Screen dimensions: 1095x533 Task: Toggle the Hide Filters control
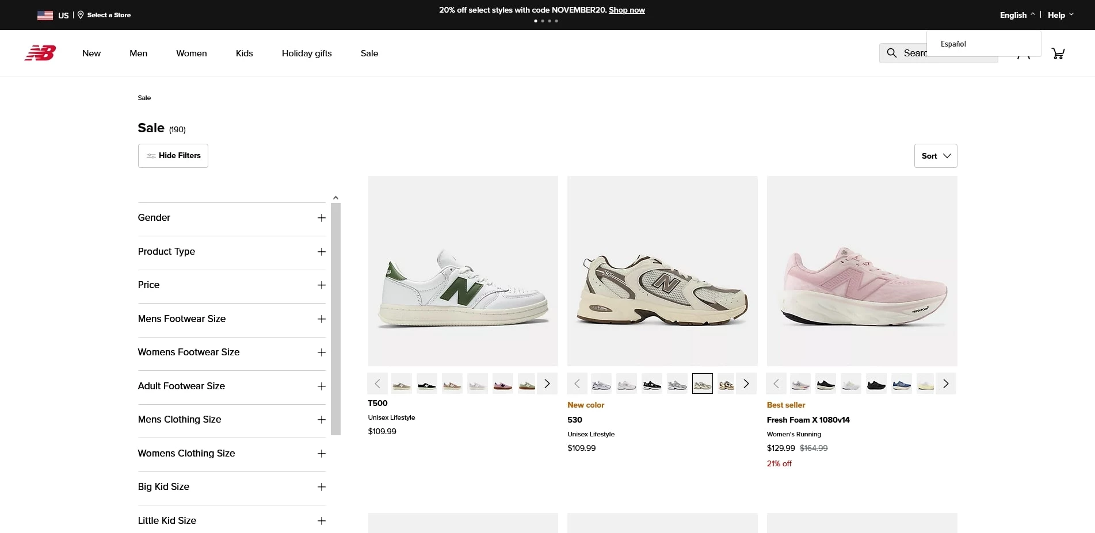[173, 155]
